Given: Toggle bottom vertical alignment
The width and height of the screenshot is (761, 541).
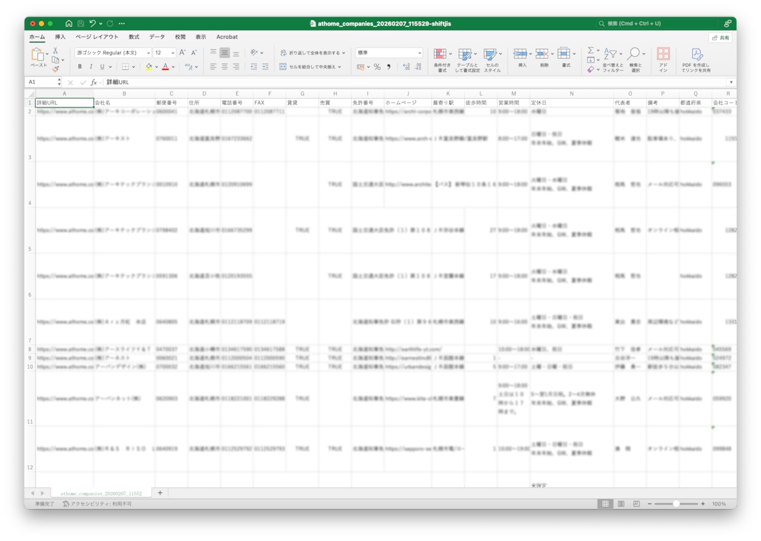Looking at the screenshot, I should coord(236,53).
